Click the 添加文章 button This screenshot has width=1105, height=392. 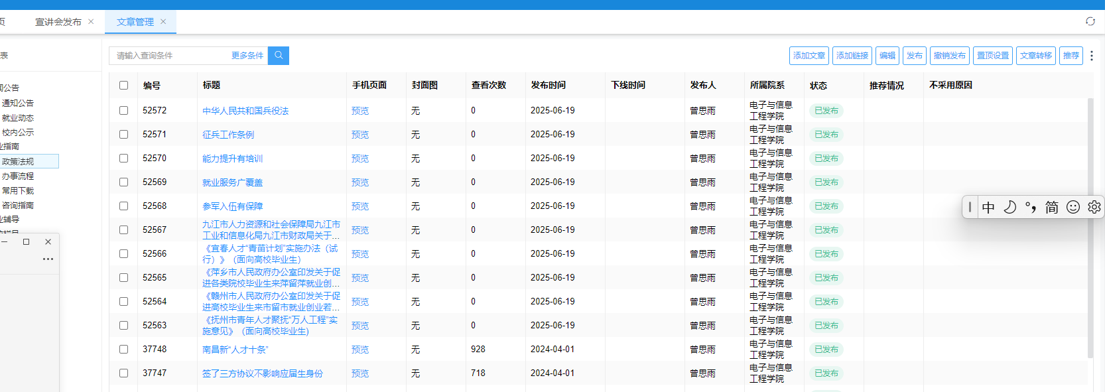(809, 56)
